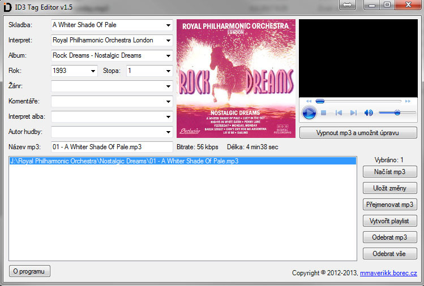Open the mmaverikk.borec.cz link
This screenshot has width=424, height=286.
click(x=388, y=273)
